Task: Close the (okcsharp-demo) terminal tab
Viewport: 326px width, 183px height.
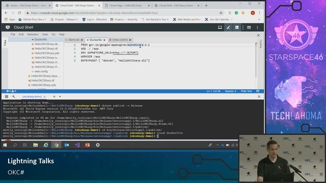Action: click(44, 97)
